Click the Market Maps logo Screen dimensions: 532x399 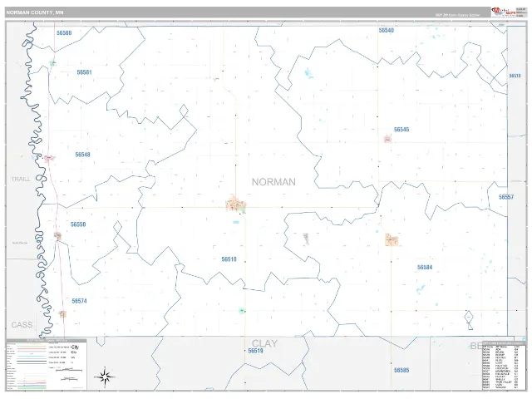[504, 12]
